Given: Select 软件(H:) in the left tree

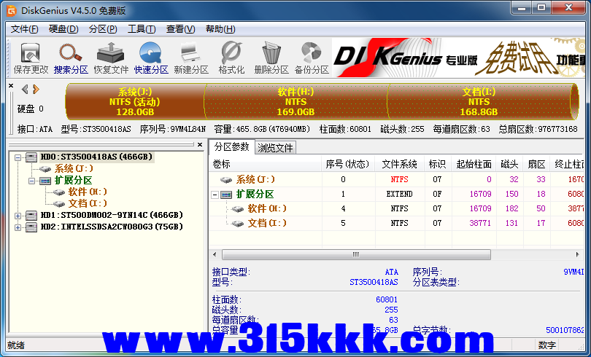Looking at the screenshot, I should pyautogui.click(x=88, y=192).
